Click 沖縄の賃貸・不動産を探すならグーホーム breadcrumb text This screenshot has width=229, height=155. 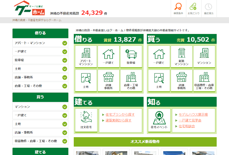pyautogui.click(x=37, y=20)
